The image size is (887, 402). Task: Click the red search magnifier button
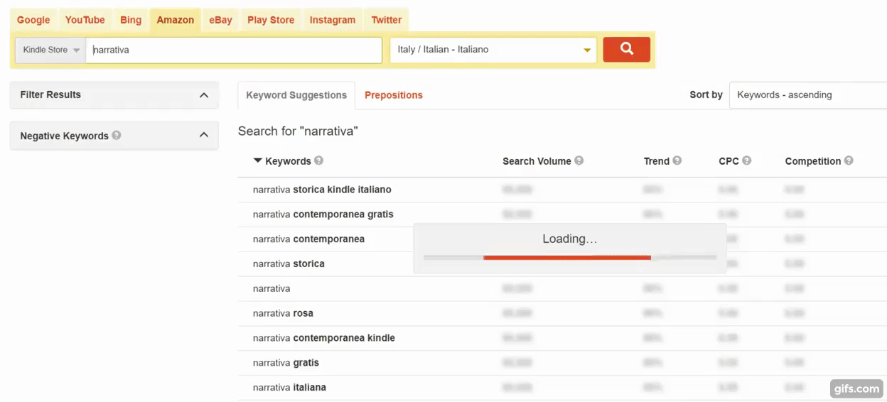pos(626,50)
